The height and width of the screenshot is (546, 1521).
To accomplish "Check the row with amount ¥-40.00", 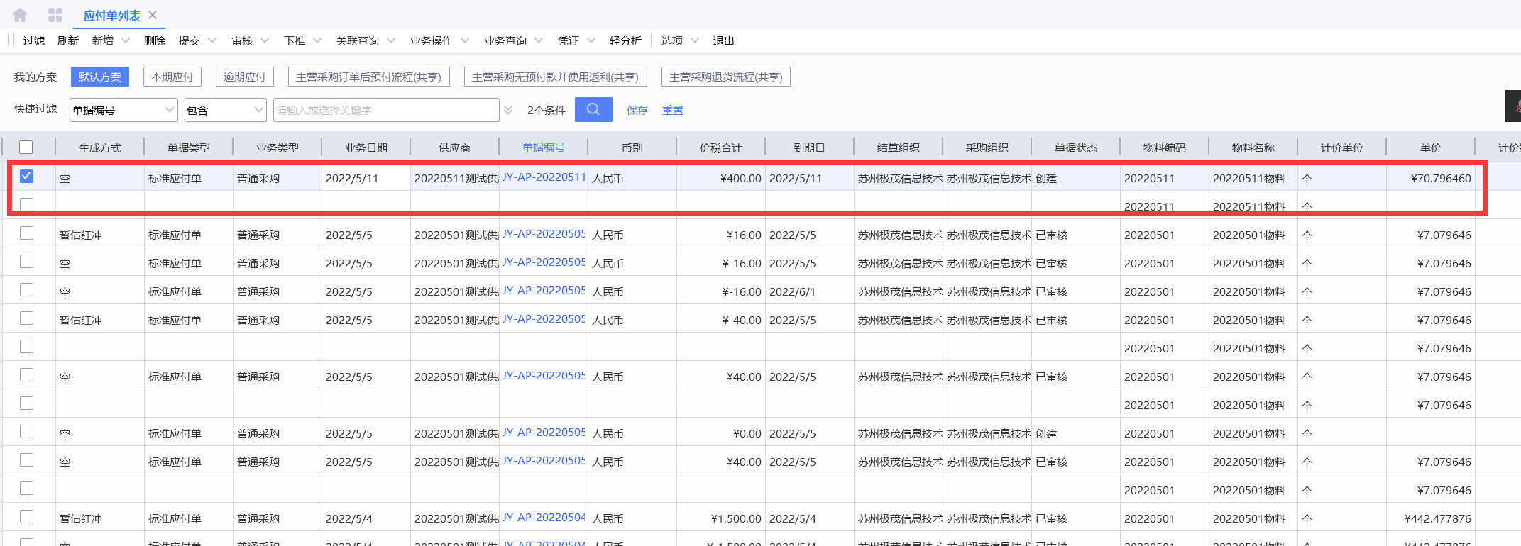I will (x=26, y=318).
